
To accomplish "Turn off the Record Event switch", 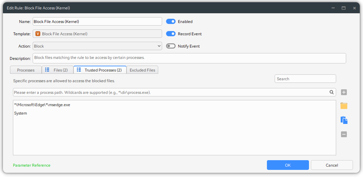I will click(170, 34).
